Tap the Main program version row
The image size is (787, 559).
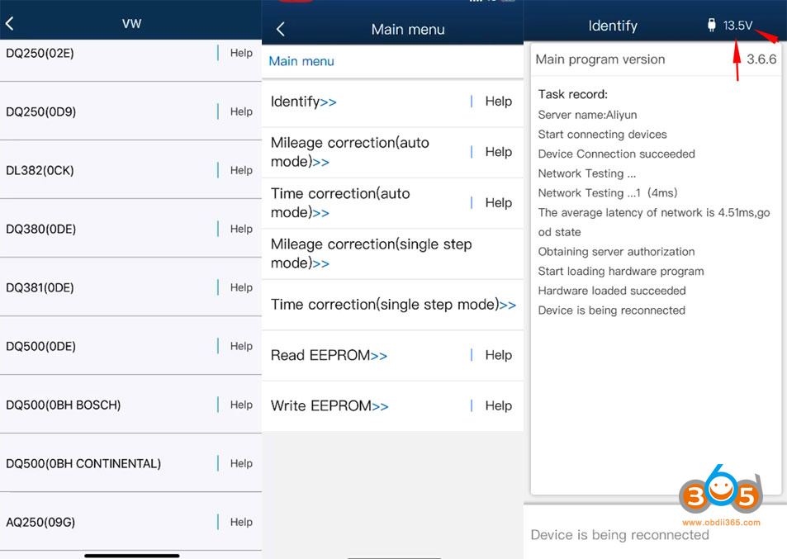click(655, 59)
